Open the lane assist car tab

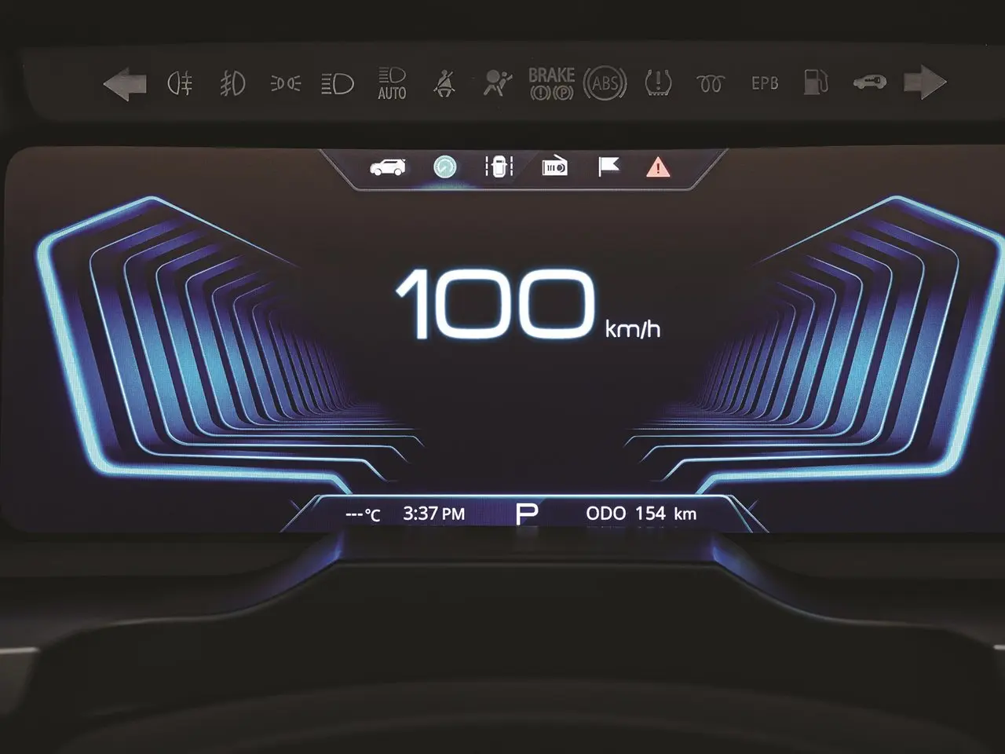coord(499,167)
